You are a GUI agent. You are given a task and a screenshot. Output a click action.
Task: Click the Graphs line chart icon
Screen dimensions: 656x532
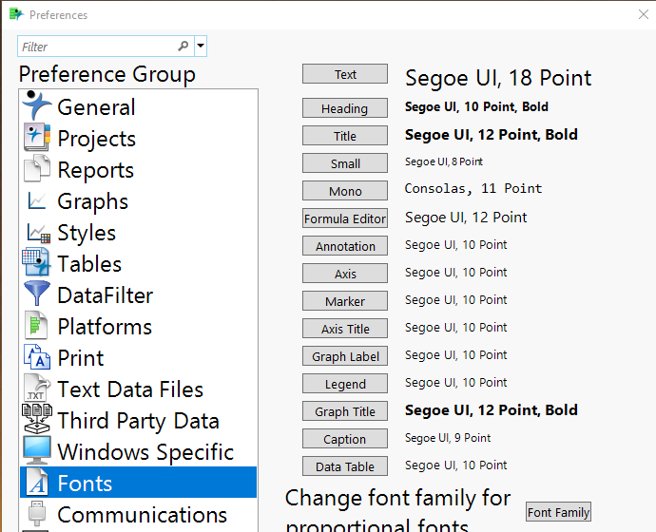37,200
